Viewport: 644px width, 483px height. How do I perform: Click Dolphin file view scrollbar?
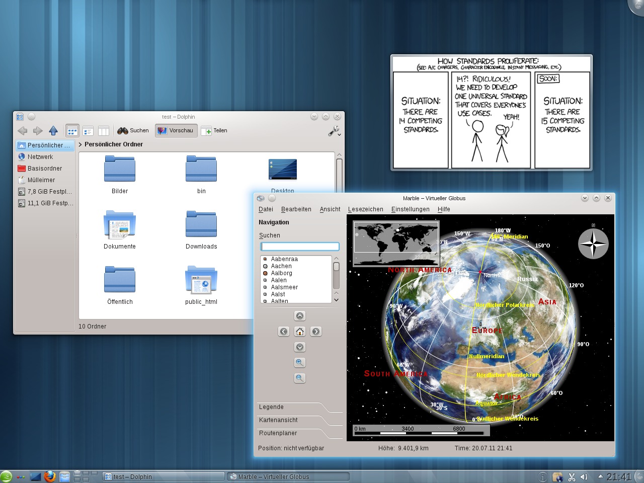pos(339,176)
